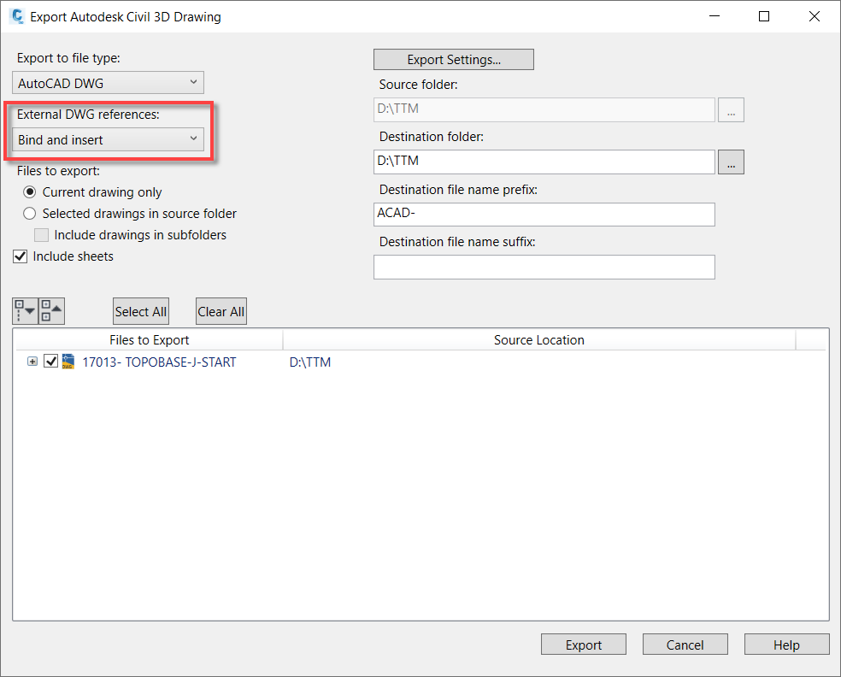Click the Source Location column header

point(538,340)
